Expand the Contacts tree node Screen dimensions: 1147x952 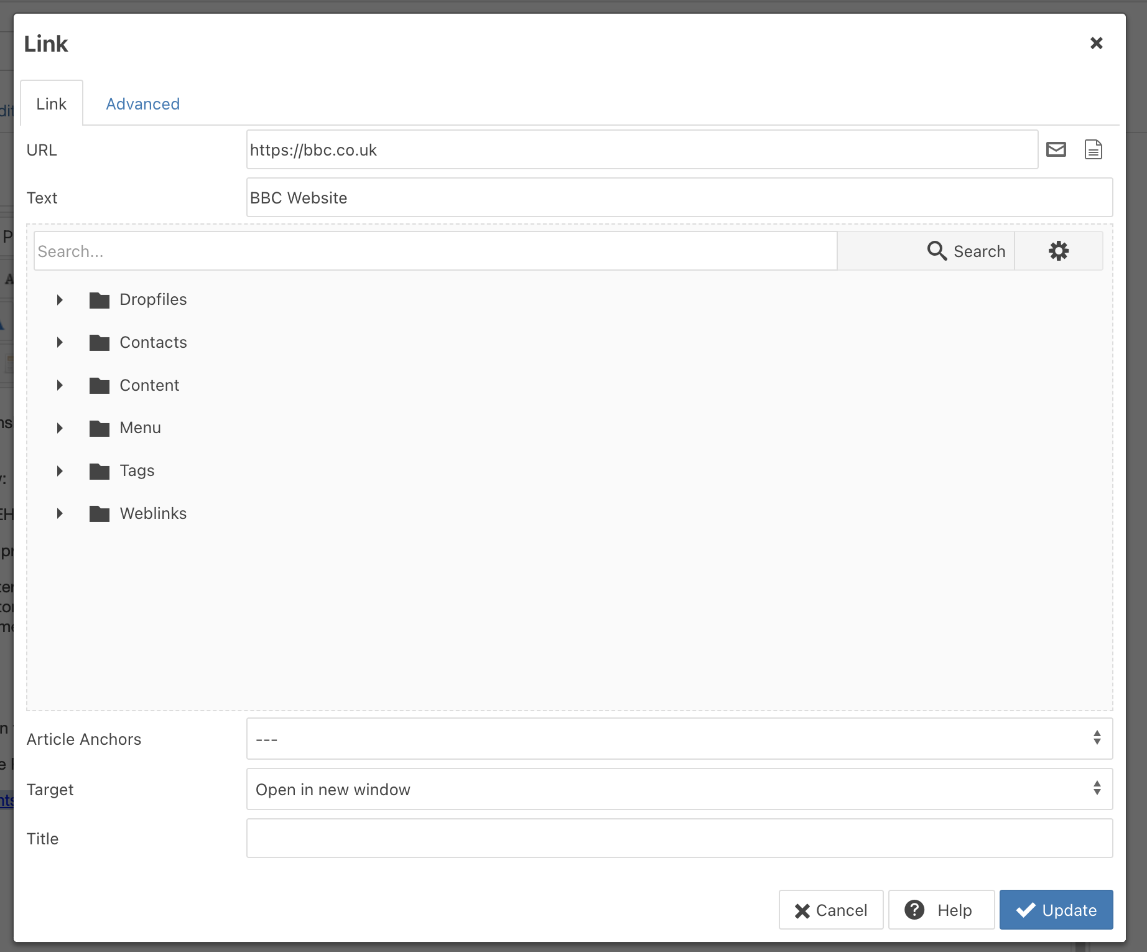click(60, 342)
